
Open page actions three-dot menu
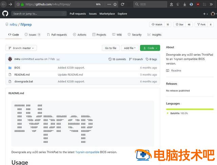click(x=109, y=4)
